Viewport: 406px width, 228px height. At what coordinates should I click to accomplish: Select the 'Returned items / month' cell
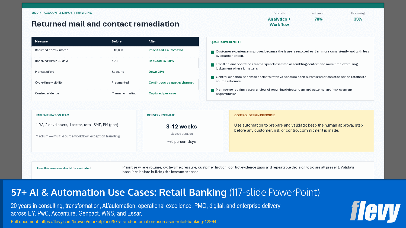pyautogui.click(x=52, y=50)
